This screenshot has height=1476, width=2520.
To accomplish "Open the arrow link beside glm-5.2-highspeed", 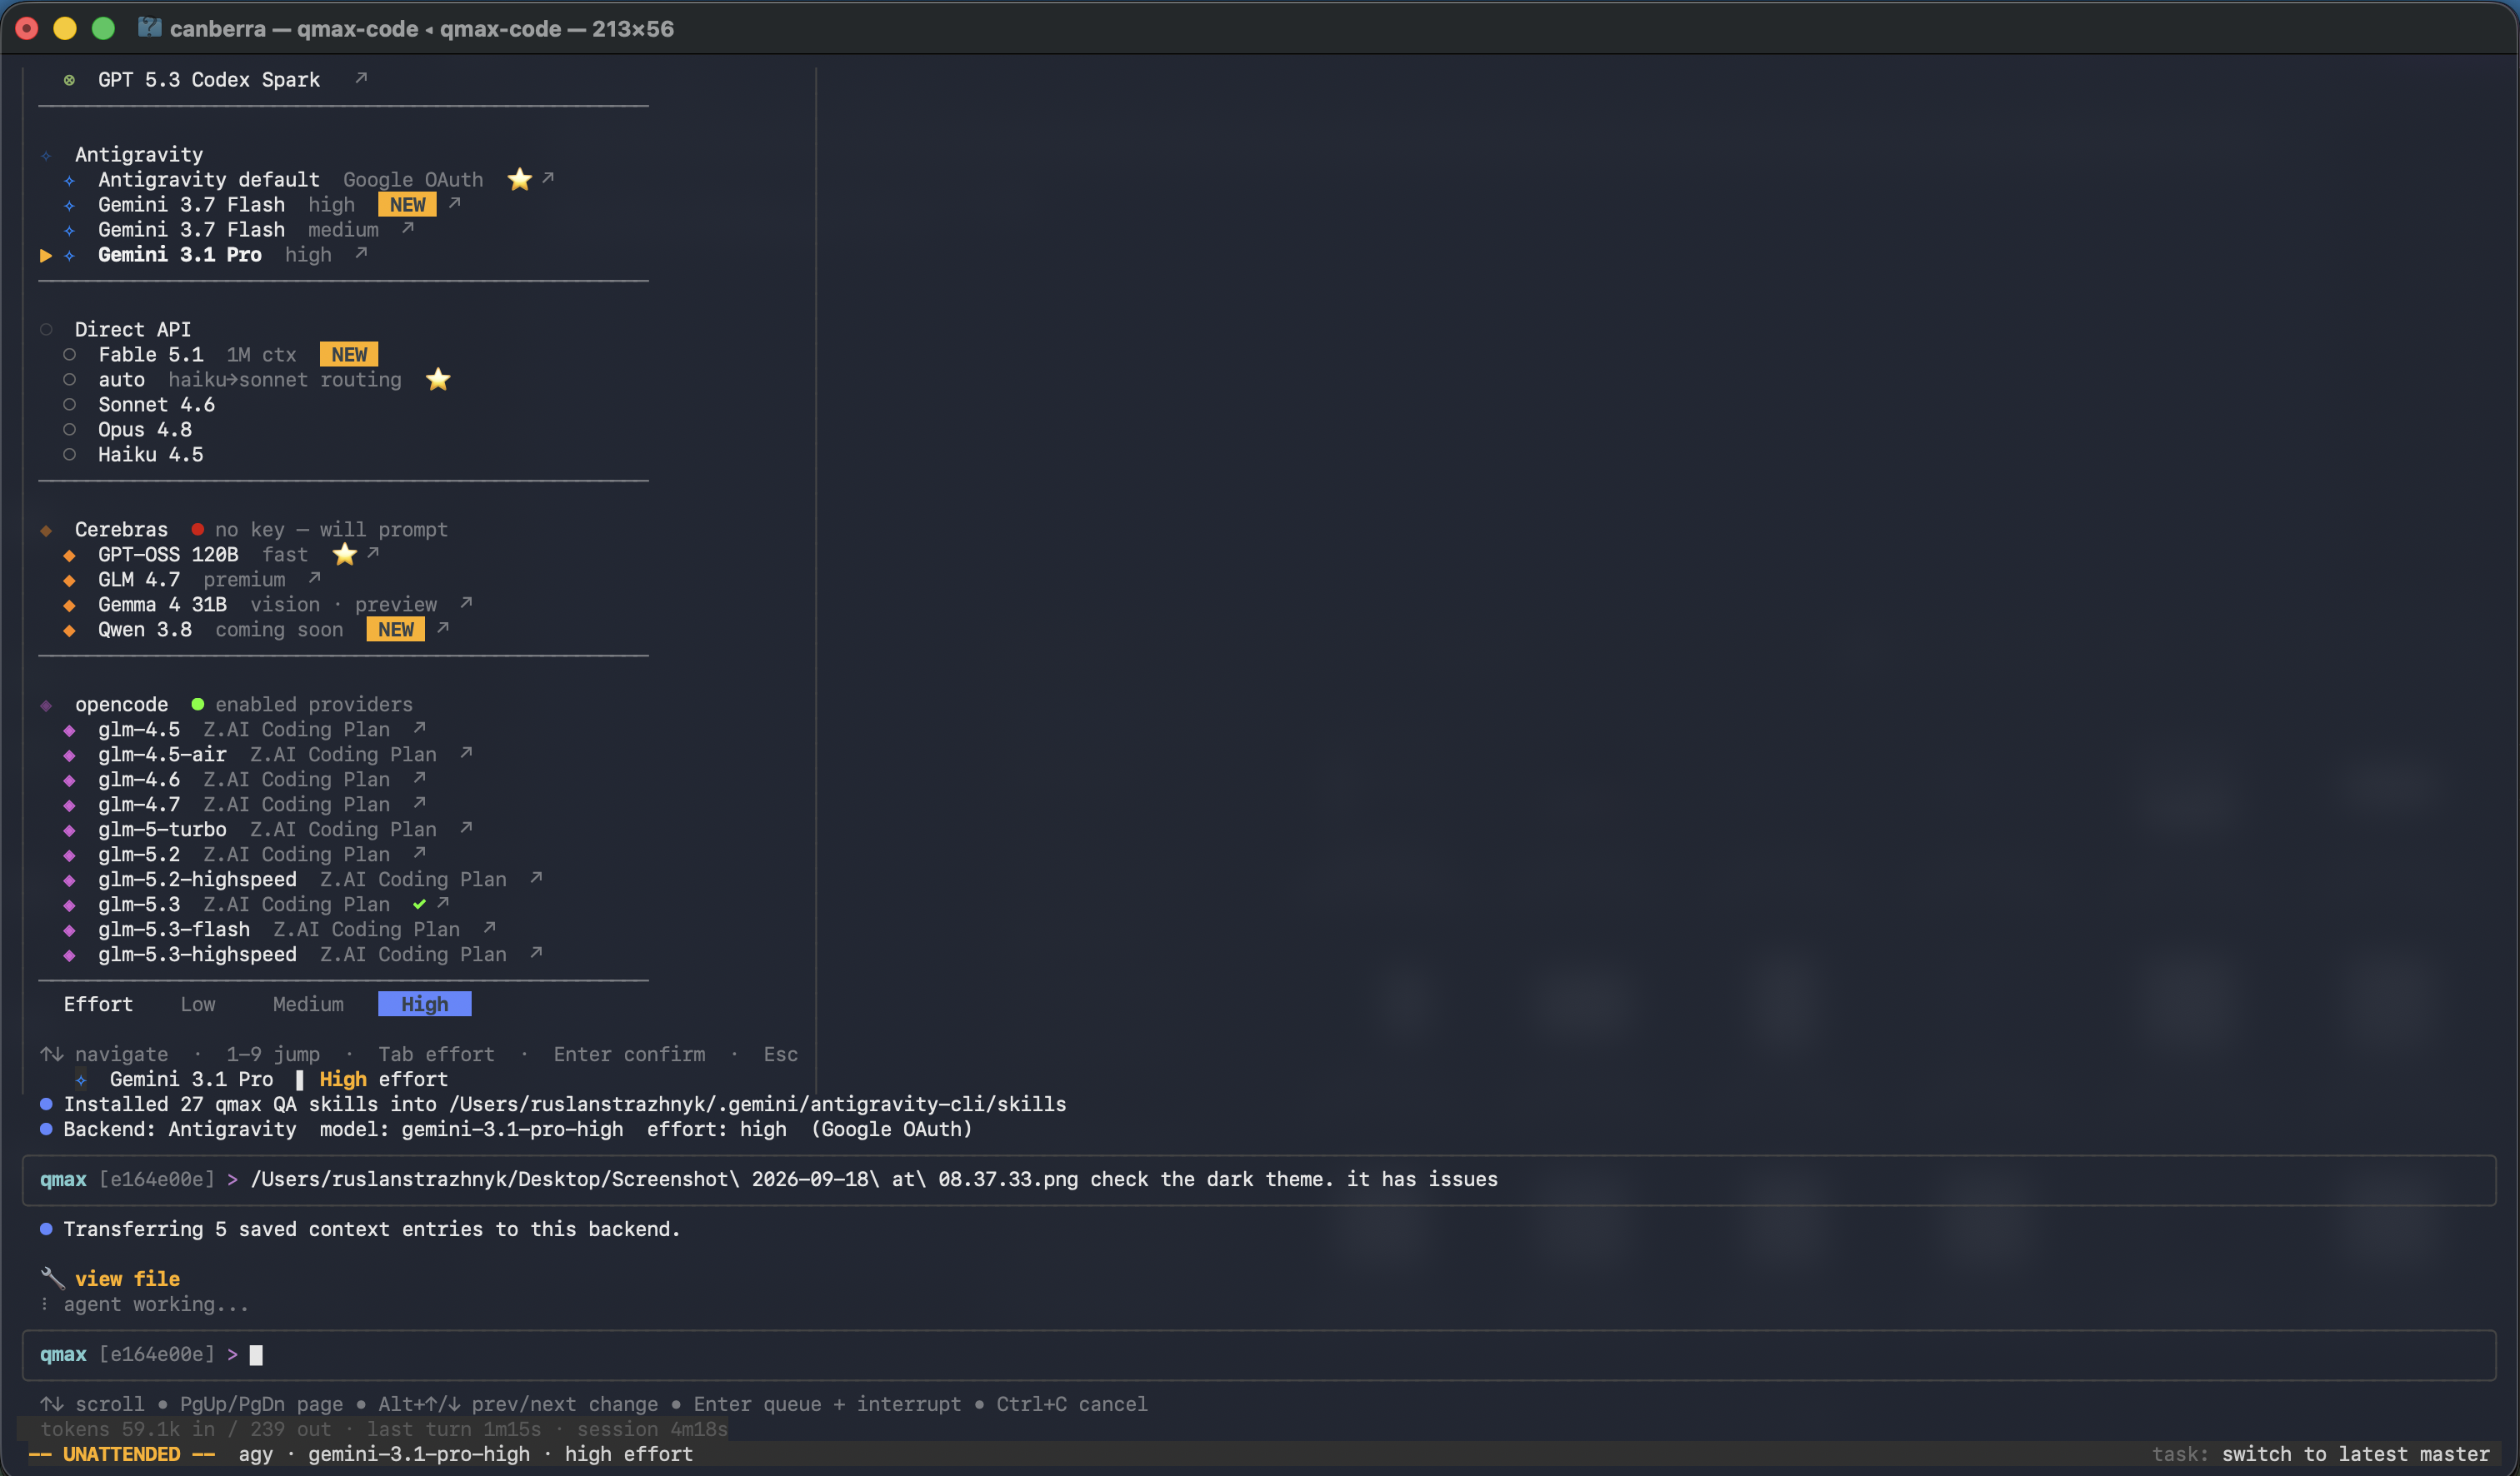I will pos(535,877).
